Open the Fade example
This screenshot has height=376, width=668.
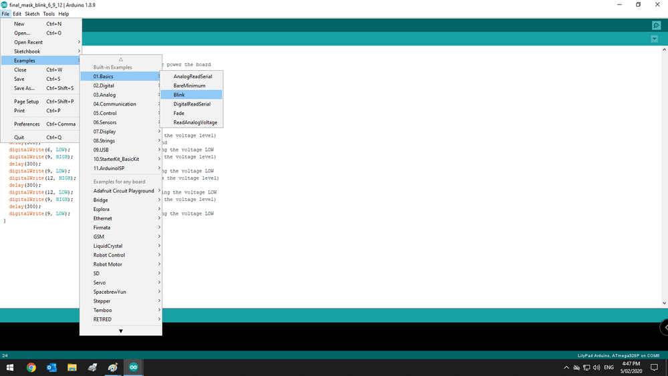pos(191,114)
